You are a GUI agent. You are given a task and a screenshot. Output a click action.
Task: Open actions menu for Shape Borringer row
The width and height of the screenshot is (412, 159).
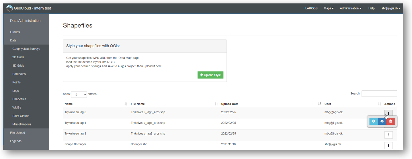(x=388, y=146)
